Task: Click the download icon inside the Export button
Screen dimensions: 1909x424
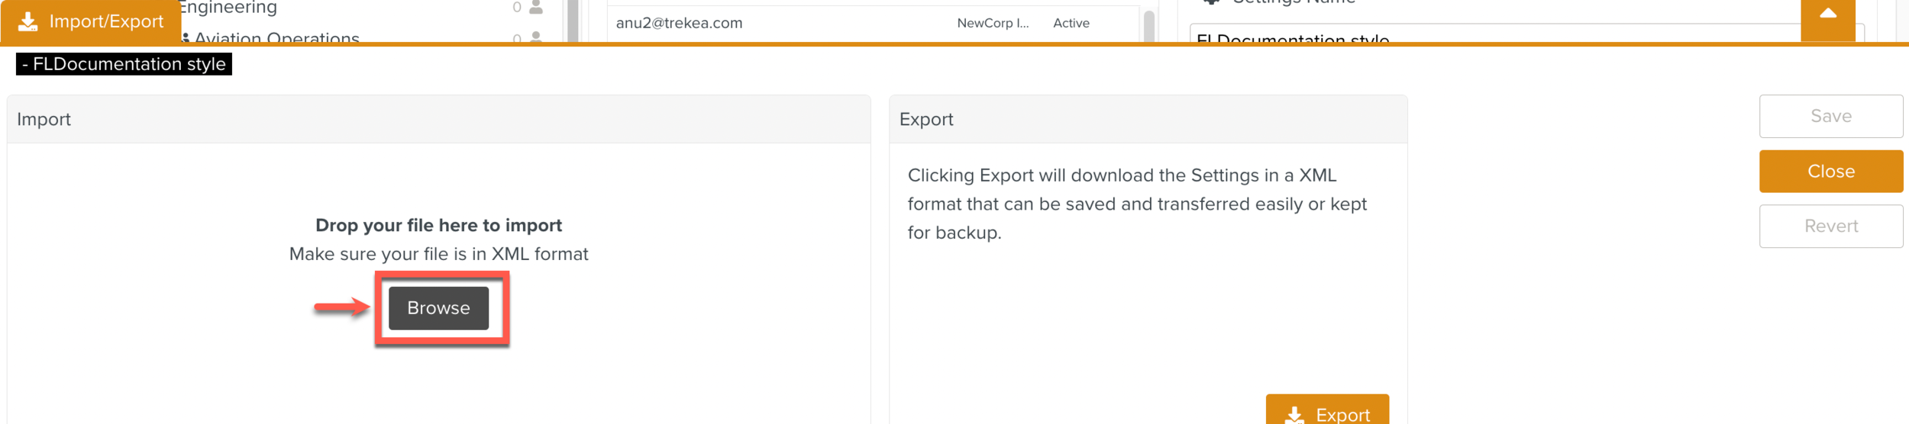Action: (1294, 415)
